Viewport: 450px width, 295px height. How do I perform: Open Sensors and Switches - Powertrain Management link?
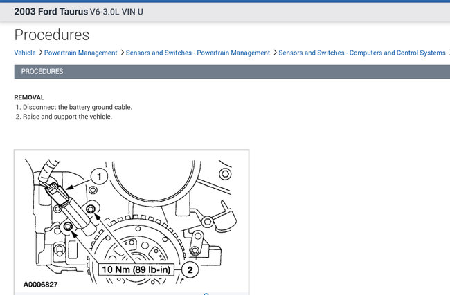198,53
